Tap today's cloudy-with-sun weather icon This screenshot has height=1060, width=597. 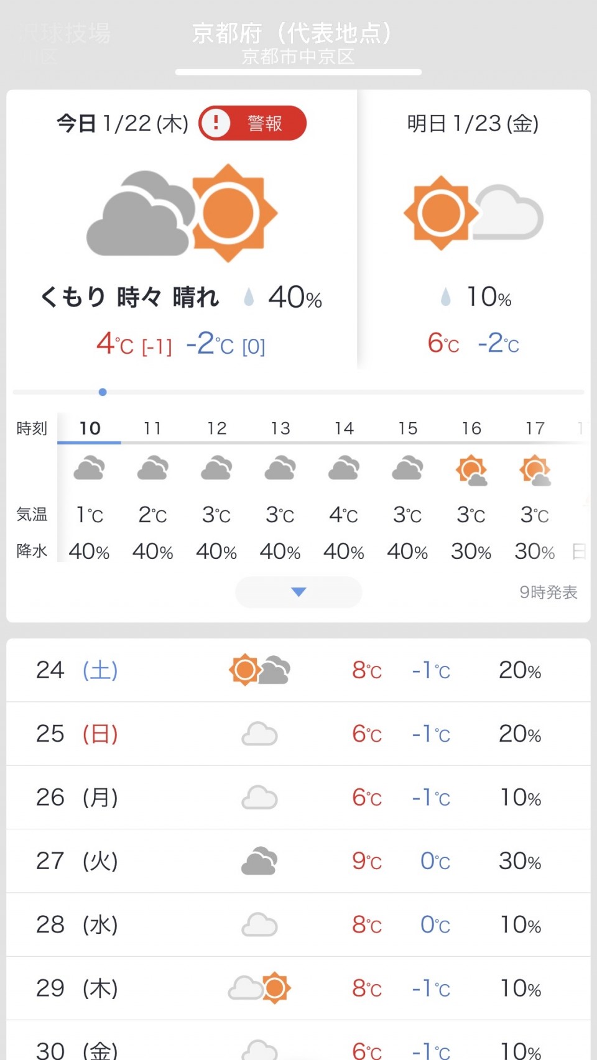[181, 213]
